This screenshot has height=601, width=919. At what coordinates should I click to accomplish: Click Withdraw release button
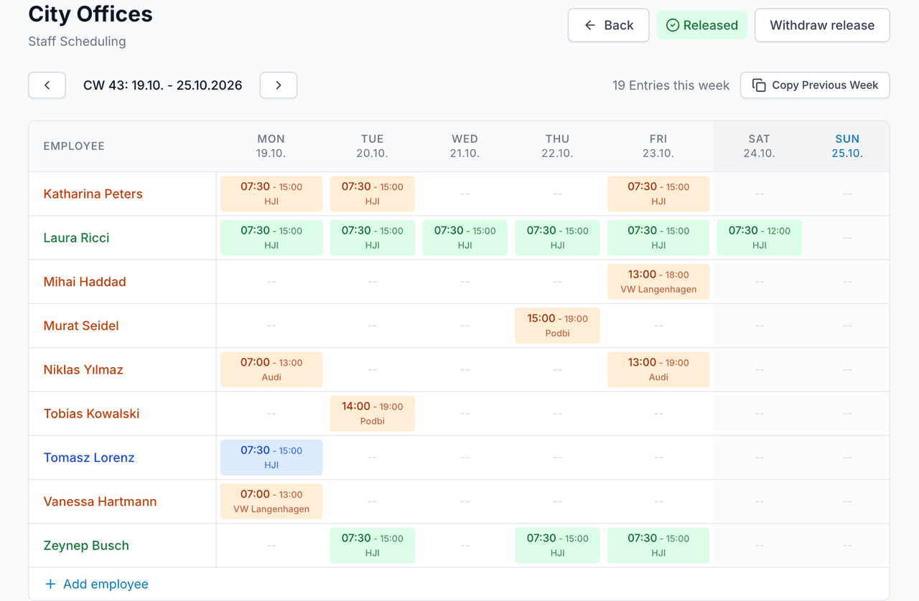click(x=822, y=25)
